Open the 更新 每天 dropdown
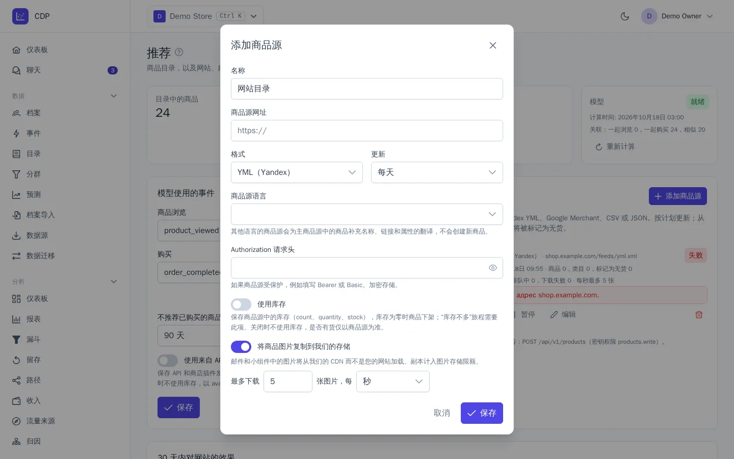This screenshot has height=459, width=734. [x=437, y=172]
